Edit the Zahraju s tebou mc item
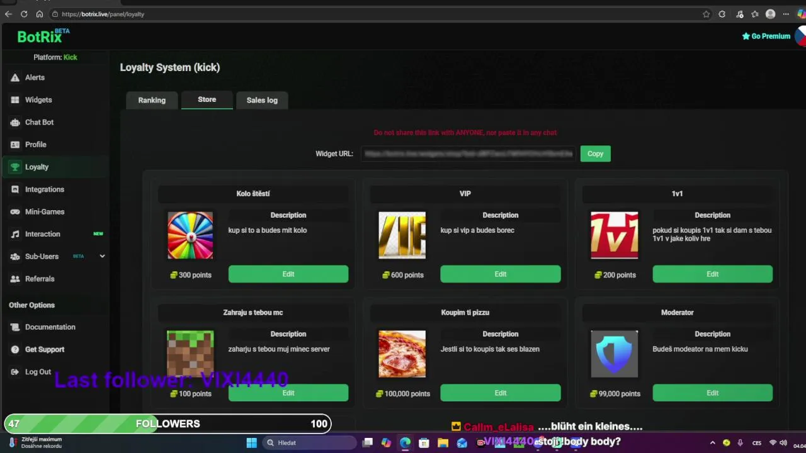Viewport: 806px width, 453px height. coord(288,393)
